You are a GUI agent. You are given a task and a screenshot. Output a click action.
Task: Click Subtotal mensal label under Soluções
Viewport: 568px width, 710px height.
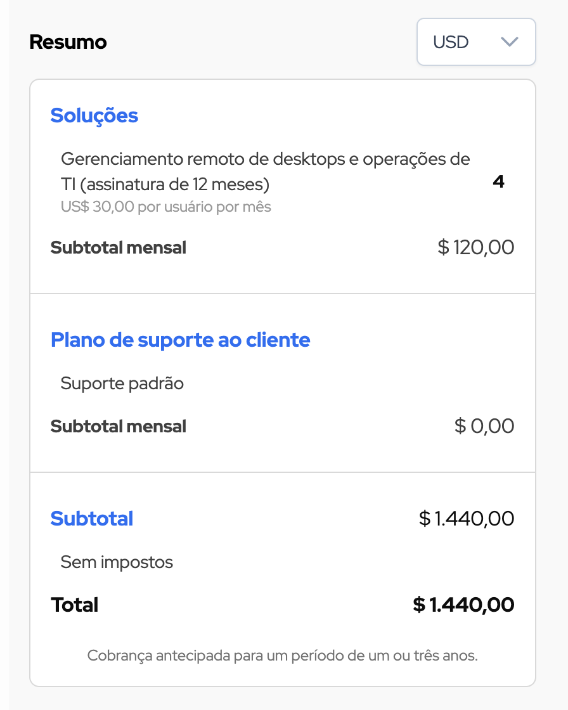pos(118,247)
